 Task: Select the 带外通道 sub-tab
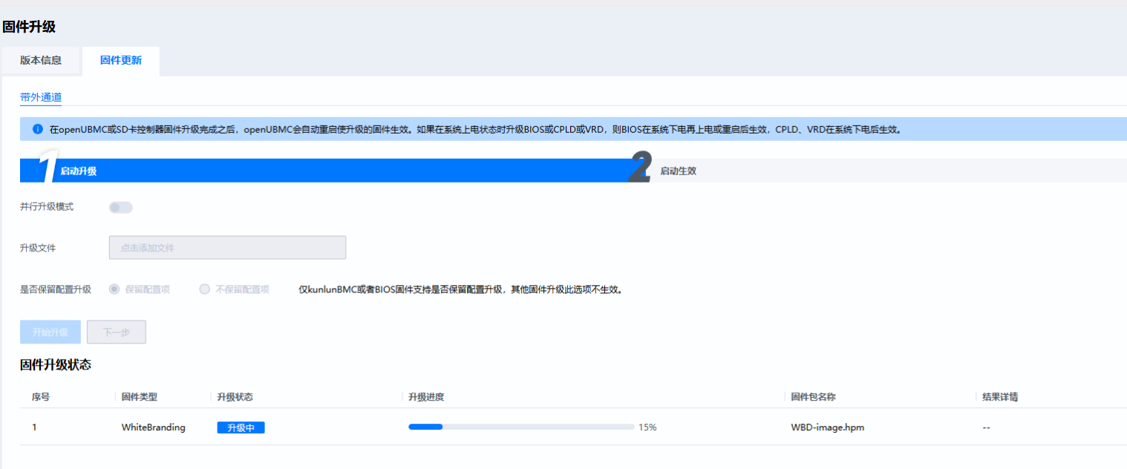click(41, 97)
